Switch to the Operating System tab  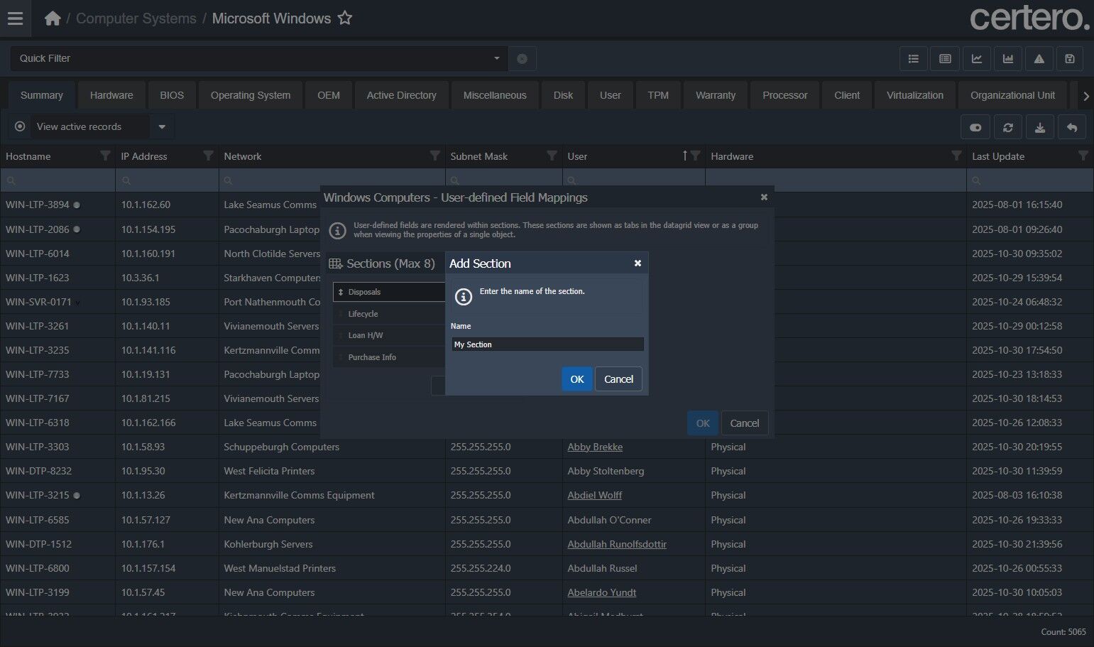[250, 95]
